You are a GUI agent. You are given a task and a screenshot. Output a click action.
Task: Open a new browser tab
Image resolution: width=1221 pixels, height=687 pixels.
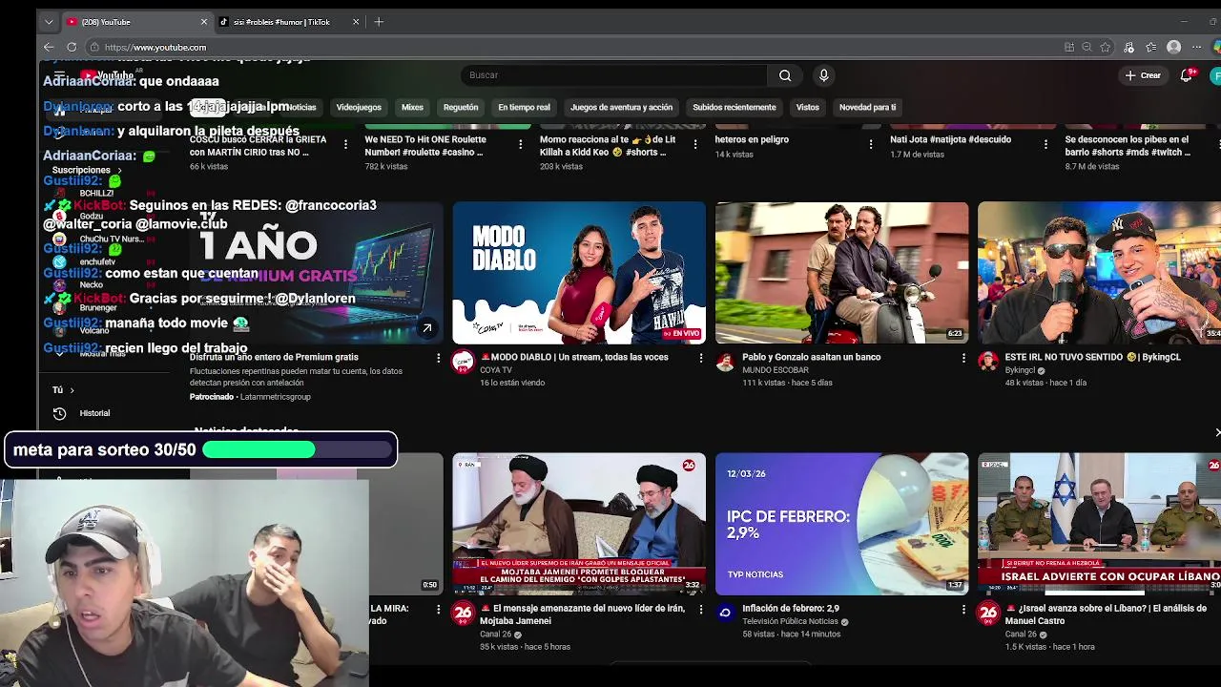379,22
